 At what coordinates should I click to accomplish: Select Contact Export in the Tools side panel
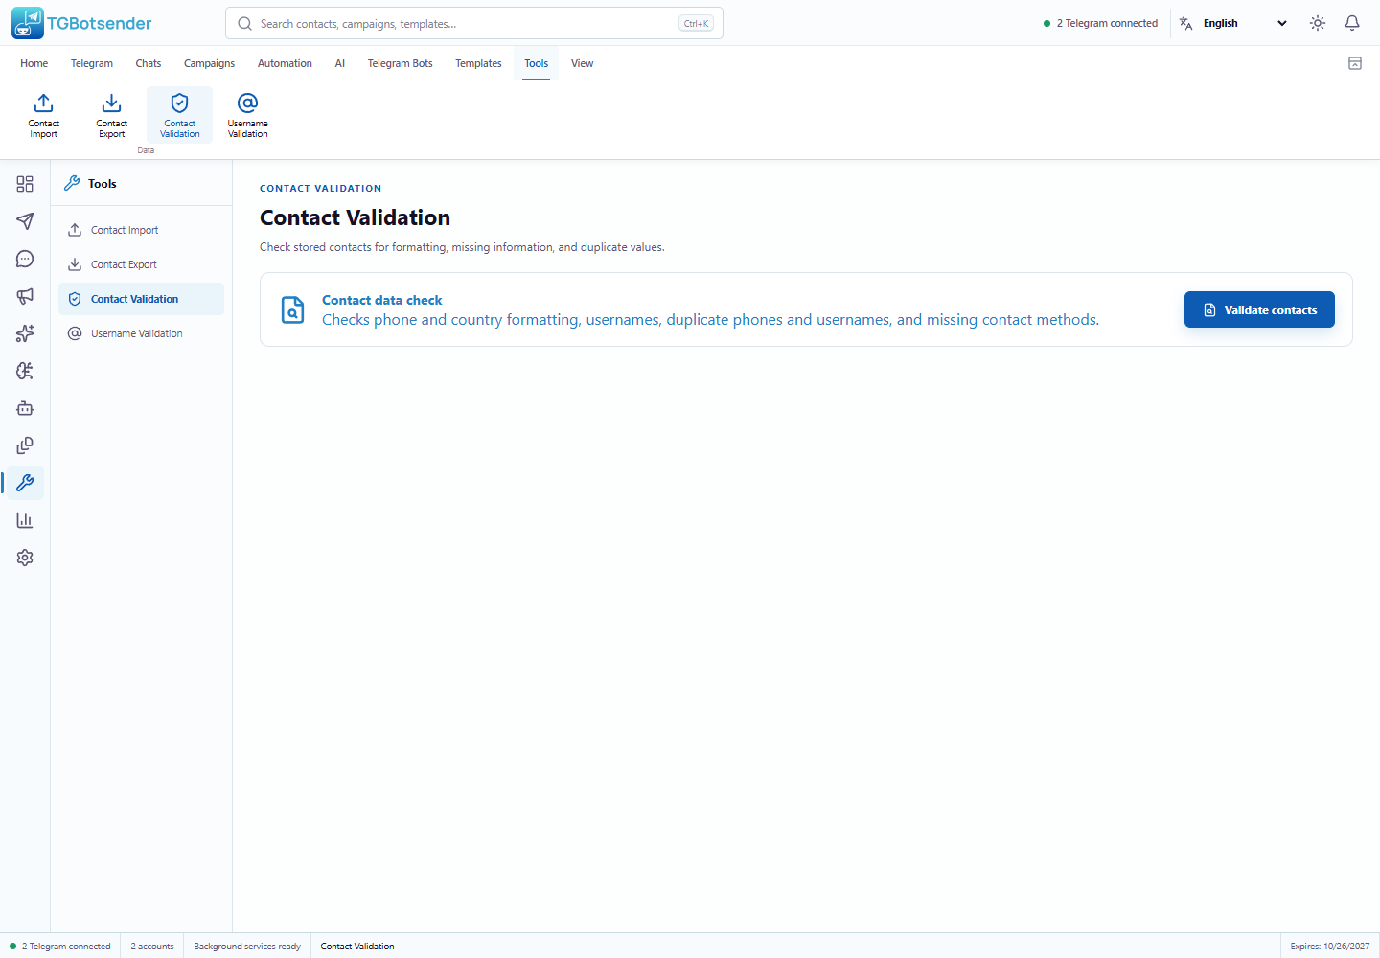(x=142, y=264)
